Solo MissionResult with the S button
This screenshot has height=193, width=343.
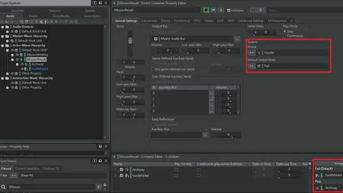point(221,10)
